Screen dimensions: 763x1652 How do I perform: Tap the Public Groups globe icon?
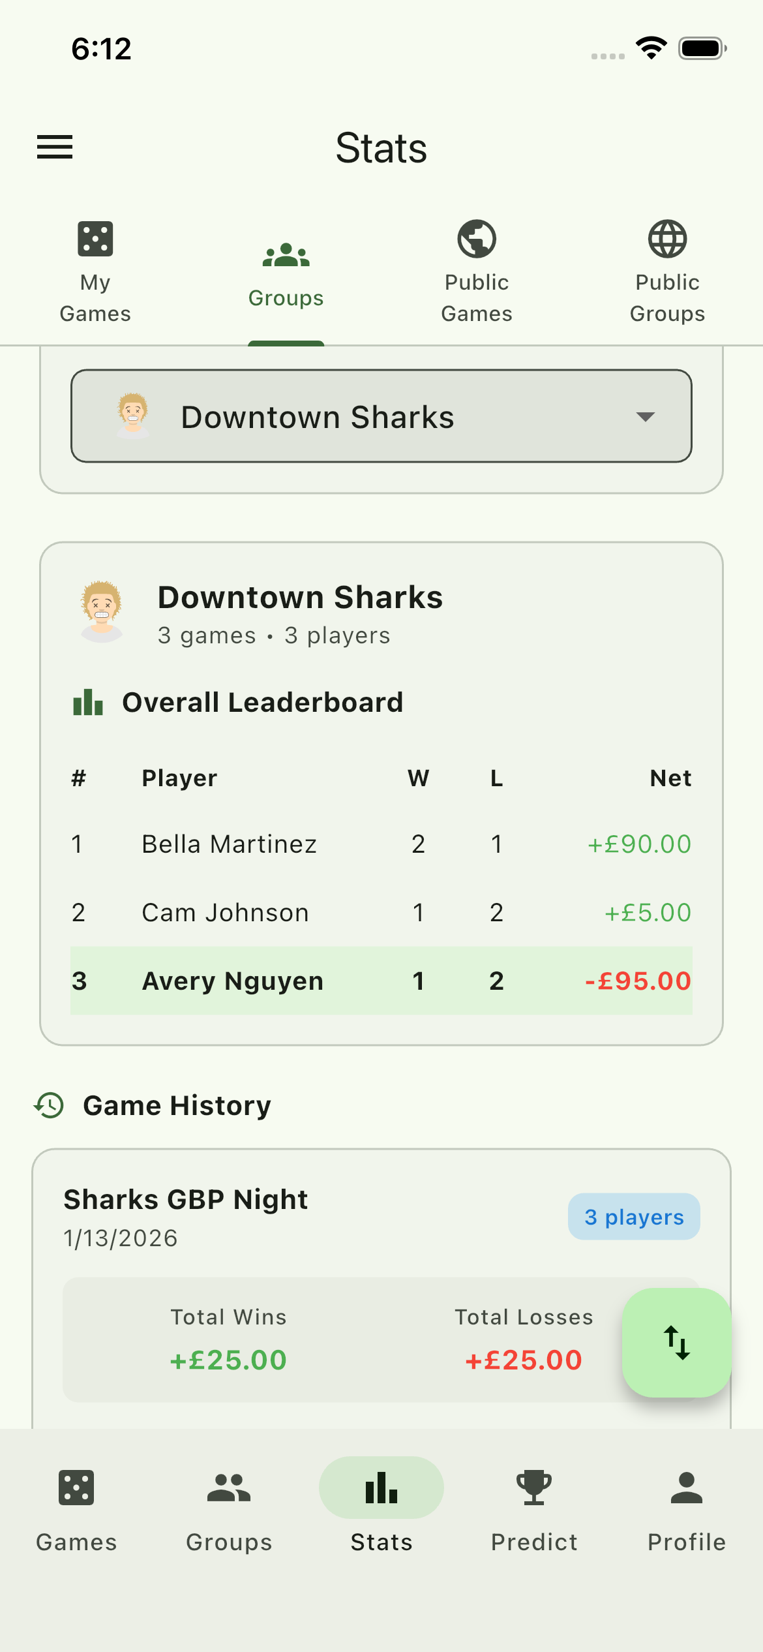pos(667,239)
